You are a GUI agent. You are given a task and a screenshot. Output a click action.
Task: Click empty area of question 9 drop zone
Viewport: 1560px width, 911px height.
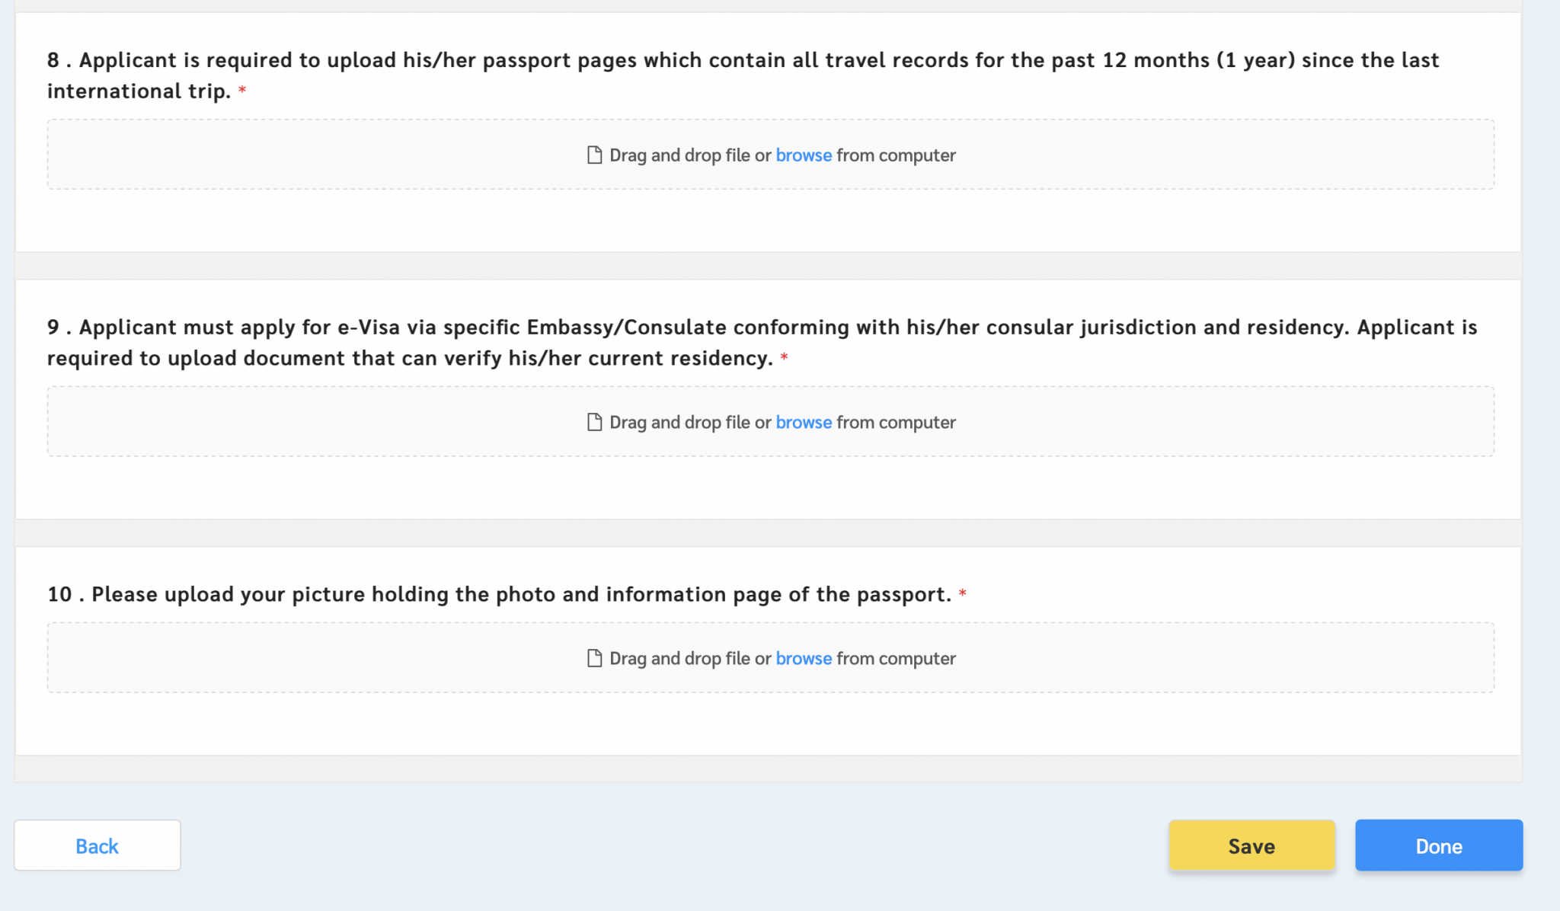305,422
